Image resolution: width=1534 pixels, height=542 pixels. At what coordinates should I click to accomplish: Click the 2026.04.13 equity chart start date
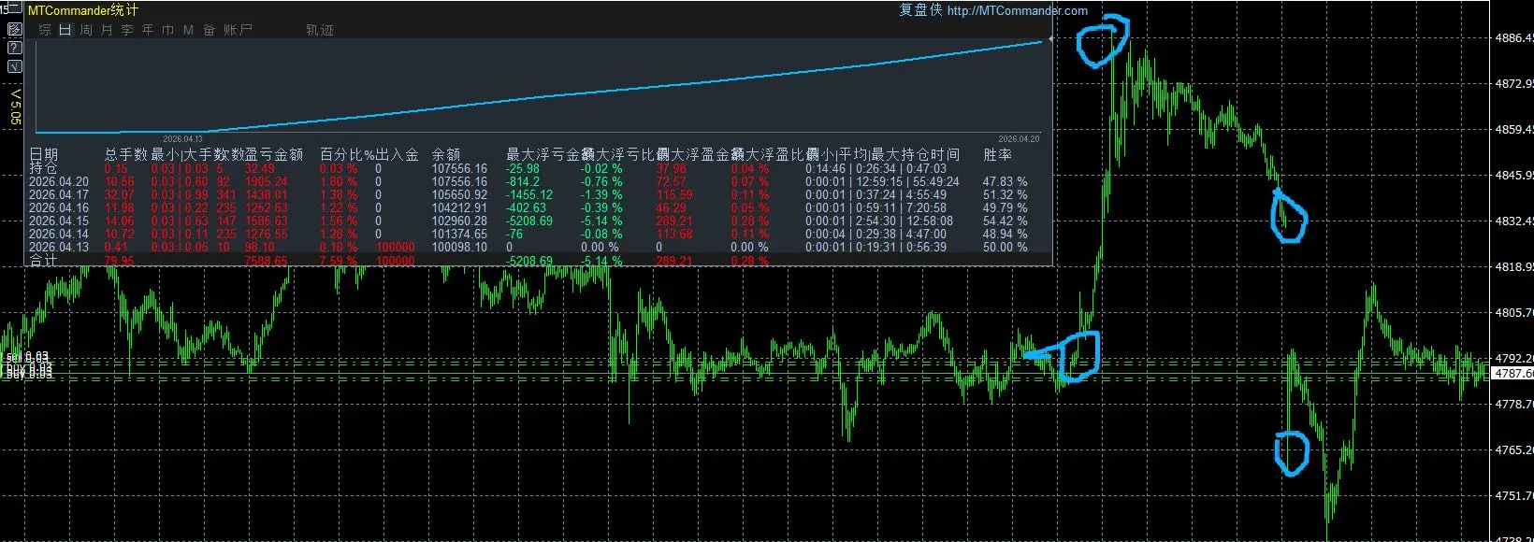(x=182, y=139)
